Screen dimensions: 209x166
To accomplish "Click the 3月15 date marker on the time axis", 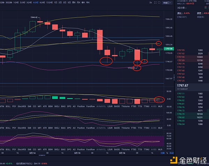I will pos(77,153).
